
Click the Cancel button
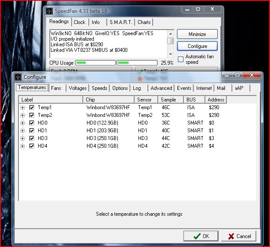point(239,236)
